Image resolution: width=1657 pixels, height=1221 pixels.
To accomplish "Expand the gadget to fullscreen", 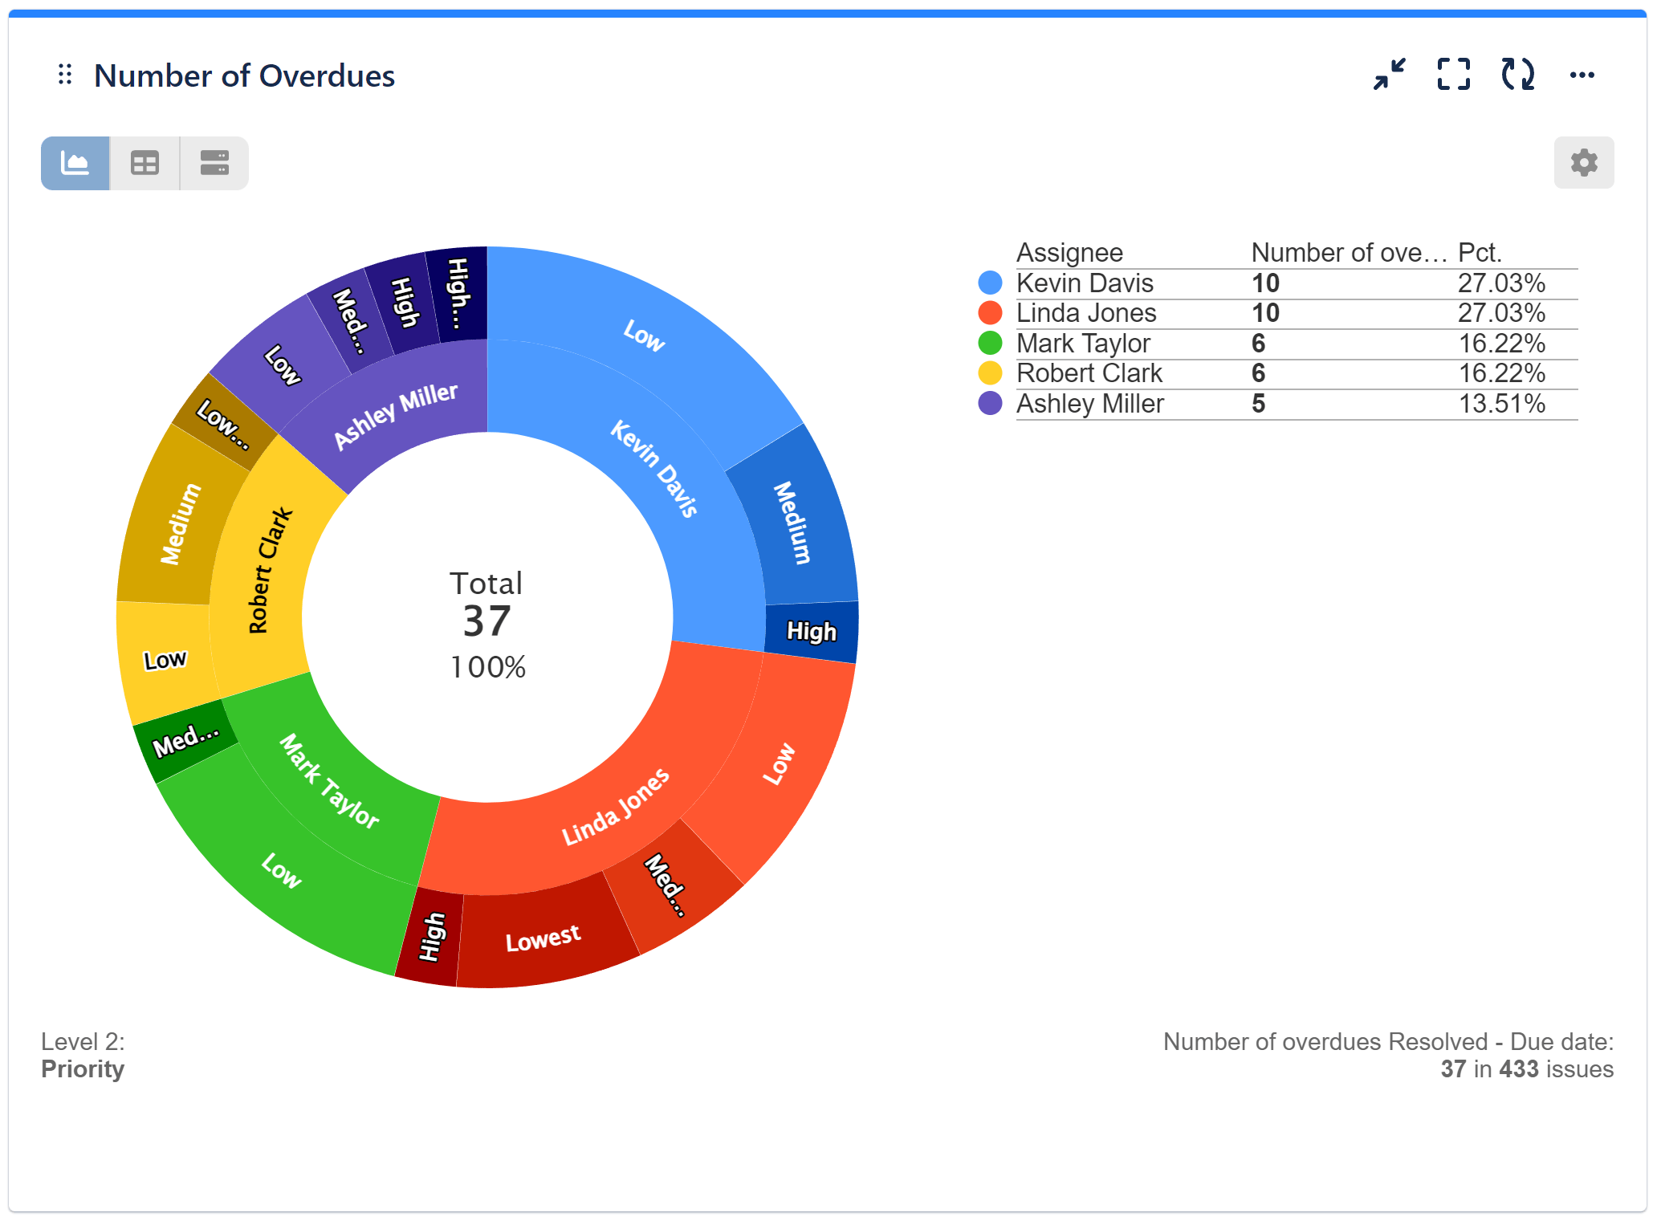I will click(1453, 75).
